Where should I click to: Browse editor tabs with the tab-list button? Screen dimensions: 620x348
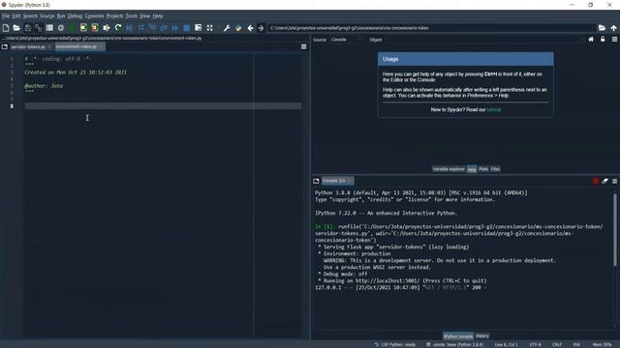(x=4, y=46)
